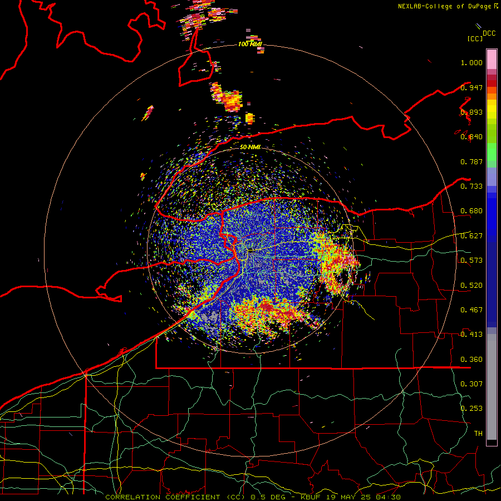The width and height of the screenshot is (501, 501).
Task: Select the 0.893 color scale value
Action: tap(471, 112)
